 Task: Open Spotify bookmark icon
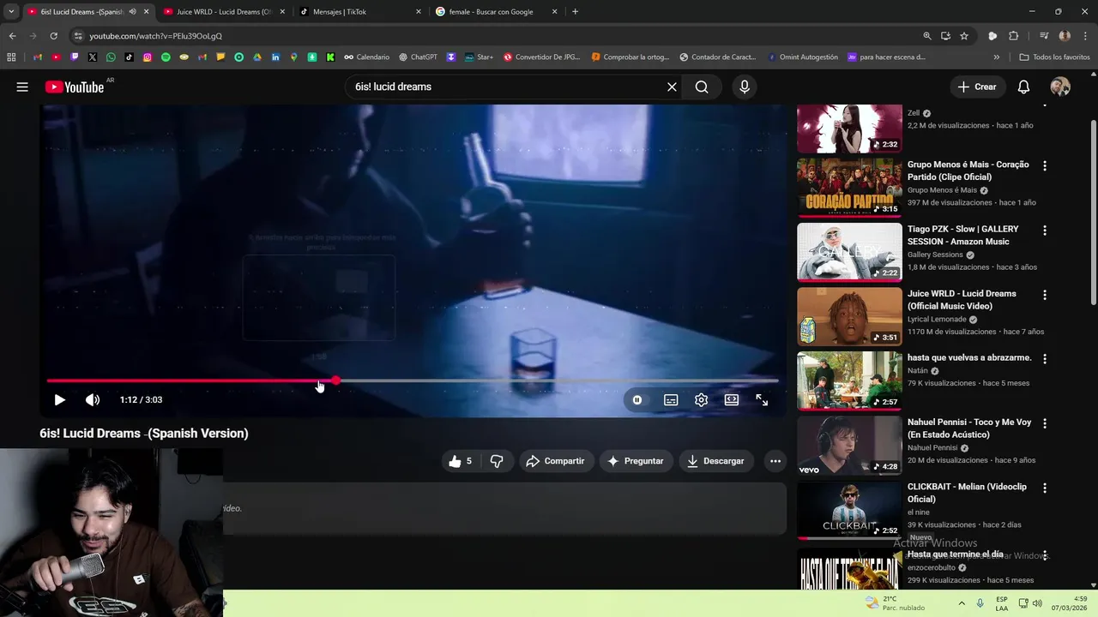166,57
